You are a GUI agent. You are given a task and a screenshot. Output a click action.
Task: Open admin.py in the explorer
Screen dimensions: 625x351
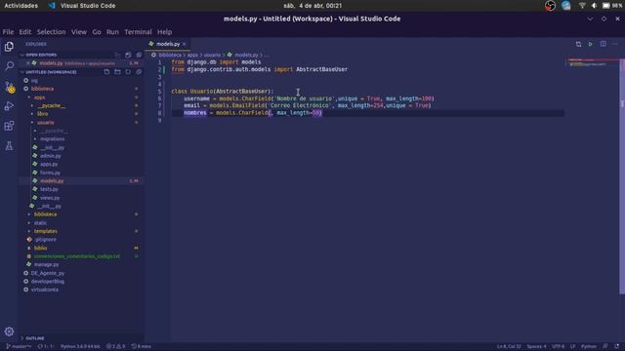(51, 156)
